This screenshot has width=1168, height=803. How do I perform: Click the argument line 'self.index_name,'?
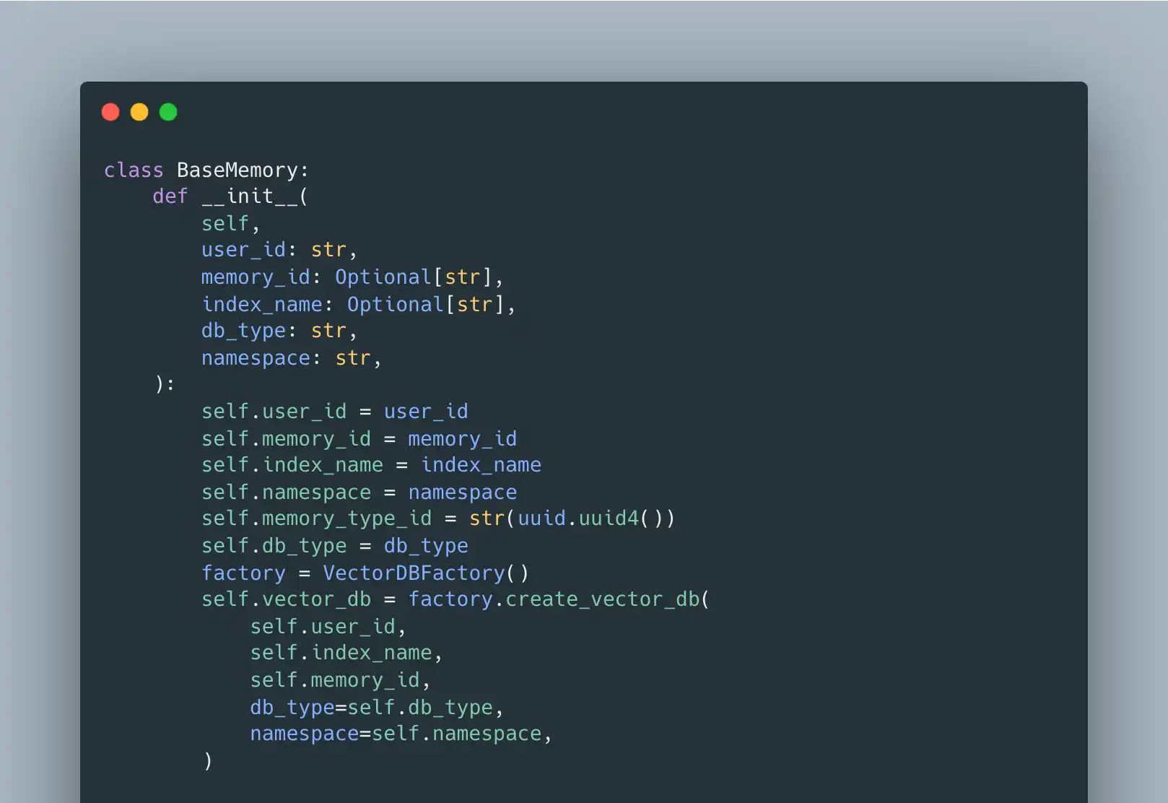pos(347,654)
